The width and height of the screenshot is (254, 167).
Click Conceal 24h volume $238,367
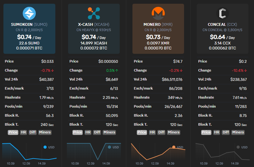[238, 79]
